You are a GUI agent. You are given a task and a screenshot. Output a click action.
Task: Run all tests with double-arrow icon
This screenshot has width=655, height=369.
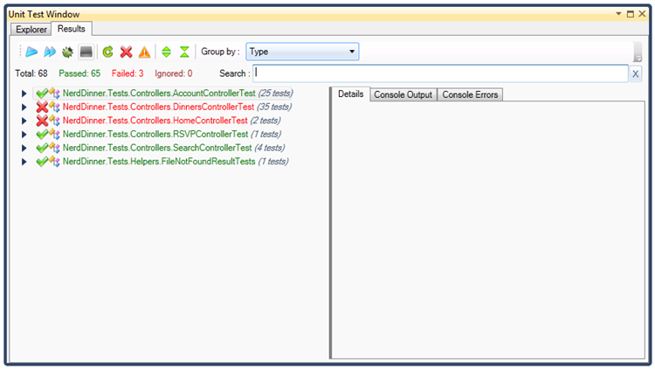50,52
